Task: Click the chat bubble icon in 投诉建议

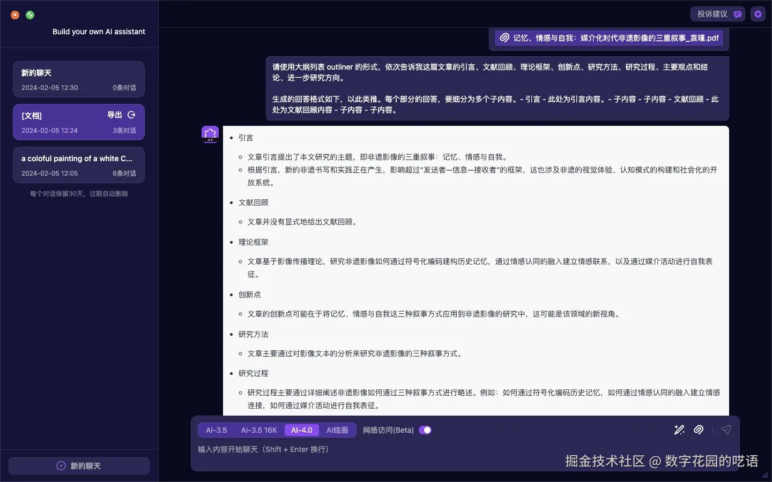Action: coord(738,14)
